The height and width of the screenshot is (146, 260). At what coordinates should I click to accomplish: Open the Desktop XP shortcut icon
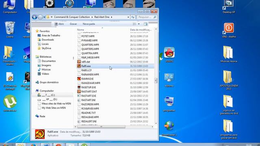coord(229,6)
